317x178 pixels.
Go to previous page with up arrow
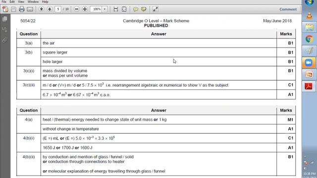(x=42, y=9)
